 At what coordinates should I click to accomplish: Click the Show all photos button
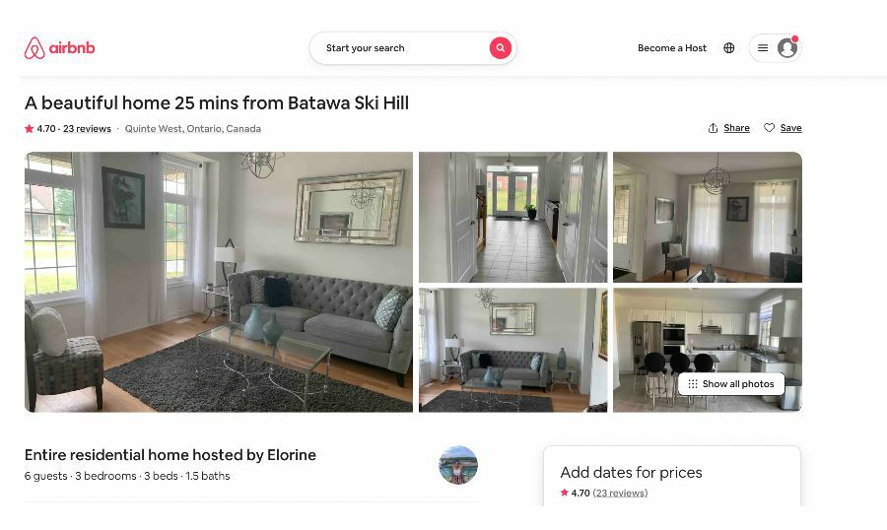(731, 384)
